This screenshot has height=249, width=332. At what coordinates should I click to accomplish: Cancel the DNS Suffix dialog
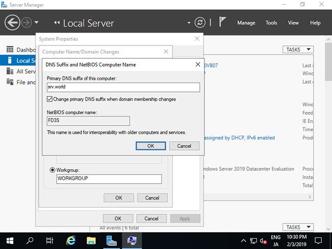184,146
